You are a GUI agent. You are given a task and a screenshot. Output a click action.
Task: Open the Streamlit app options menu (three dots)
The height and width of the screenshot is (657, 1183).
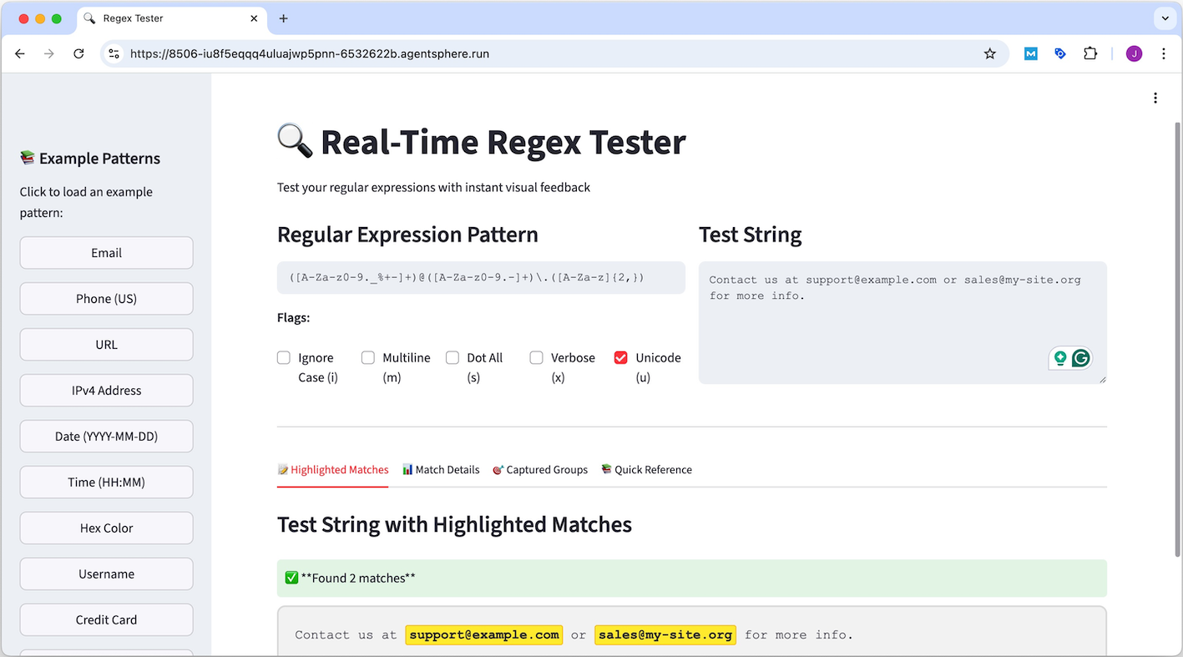point(1155,98)
